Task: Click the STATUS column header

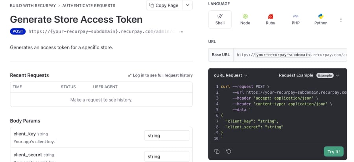Action: point(68,87)
